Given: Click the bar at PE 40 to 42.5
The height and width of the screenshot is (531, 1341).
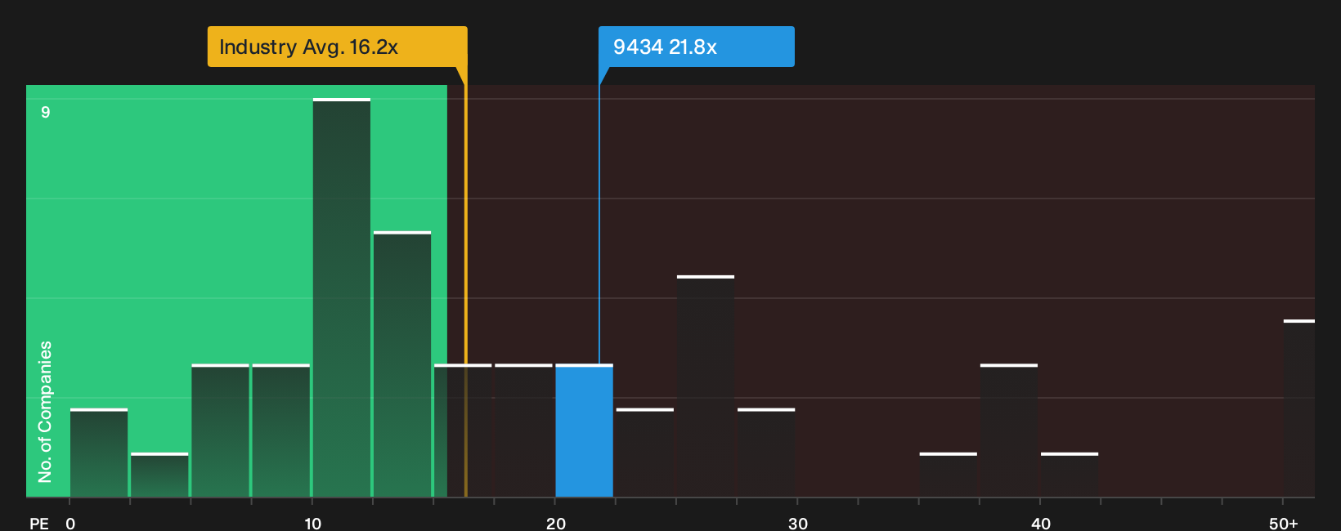Looking at the screenshot, I should click(x=1070, y=475).
